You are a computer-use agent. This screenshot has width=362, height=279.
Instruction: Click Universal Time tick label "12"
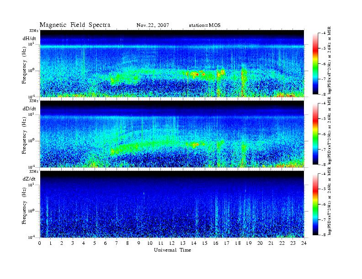click(172, 243)
